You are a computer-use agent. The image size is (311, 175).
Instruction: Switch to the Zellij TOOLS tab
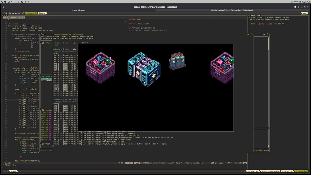click(43, 13)
